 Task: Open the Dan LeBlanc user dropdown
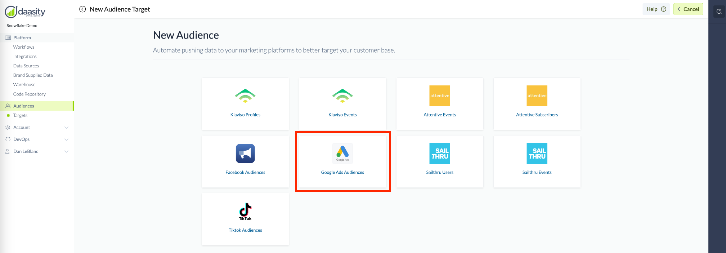66,152
